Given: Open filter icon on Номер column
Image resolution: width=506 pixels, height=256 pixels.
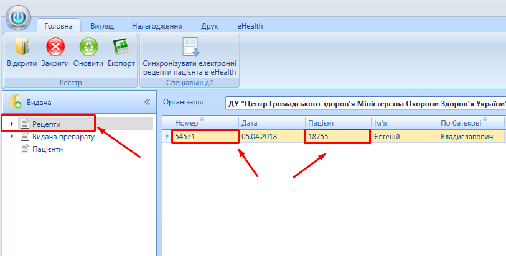Looking at the screenshot, I should [x=202, y=121].
